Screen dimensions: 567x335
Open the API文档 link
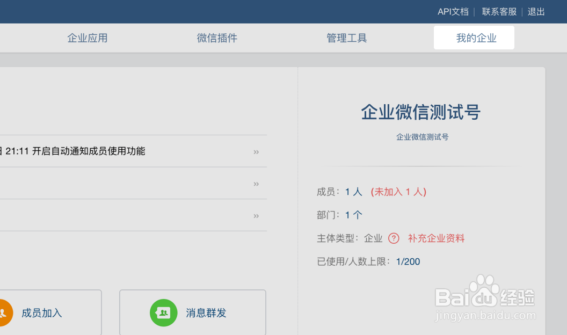[453, 11]
